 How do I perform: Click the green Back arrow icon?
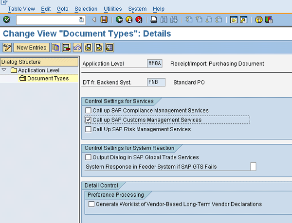[119, 19]
